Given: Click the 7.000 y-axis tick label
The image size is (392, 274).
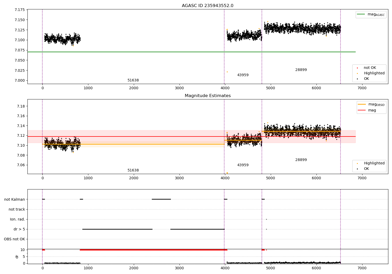Looking at the screenshot, I should (20, 80).
